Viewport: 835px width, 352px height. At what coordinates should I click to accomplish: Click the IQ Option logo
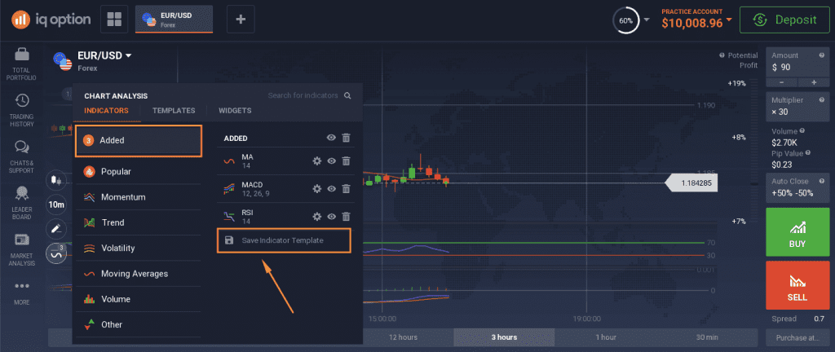51,20
